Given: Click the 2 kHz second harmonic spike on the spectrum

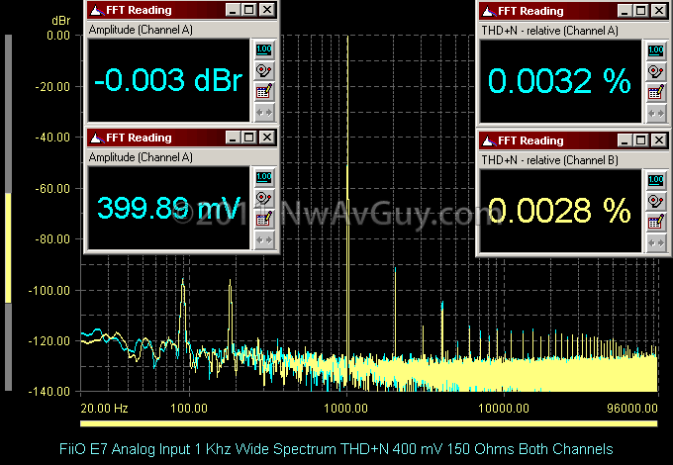Looking at the screenshot, I should pos(395,314).
